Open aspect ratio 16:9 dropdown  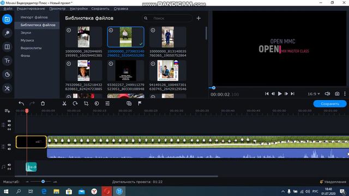[x=314, y=94]
